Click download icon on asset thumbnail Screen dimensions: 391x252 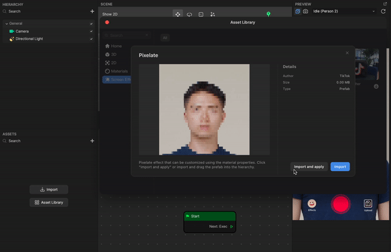376,86
